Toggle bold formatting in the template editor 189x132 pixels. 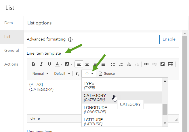coord(33,64)
